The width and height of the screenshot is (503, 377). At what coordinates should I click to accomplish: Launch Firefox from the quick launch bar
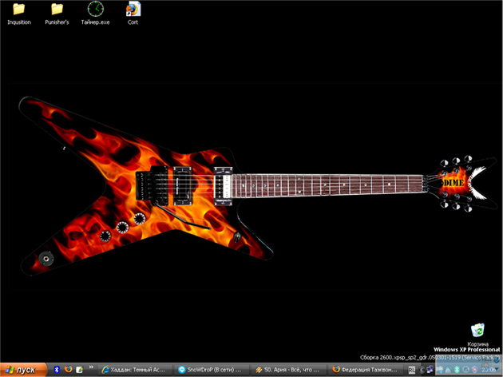click(x=68, y=370)
